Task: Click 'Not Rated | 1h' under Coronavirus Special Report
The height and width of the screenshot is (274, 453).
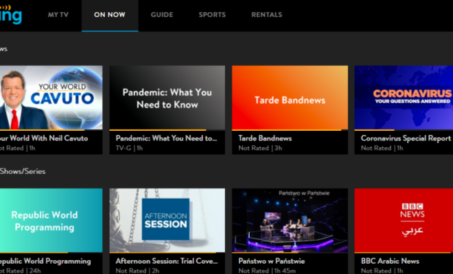Action: [x=382, y=148]
